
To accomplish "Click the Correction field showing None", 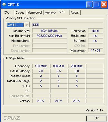I will pyautogui.click(x=95, y=31).
